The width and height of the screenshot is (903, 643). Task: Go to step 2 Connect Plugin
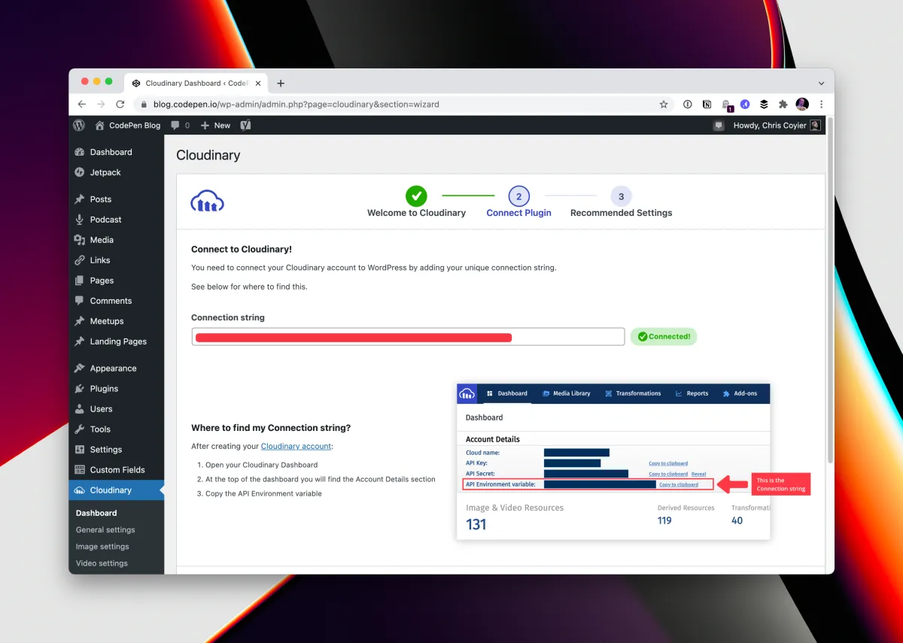tap(518, 203)
